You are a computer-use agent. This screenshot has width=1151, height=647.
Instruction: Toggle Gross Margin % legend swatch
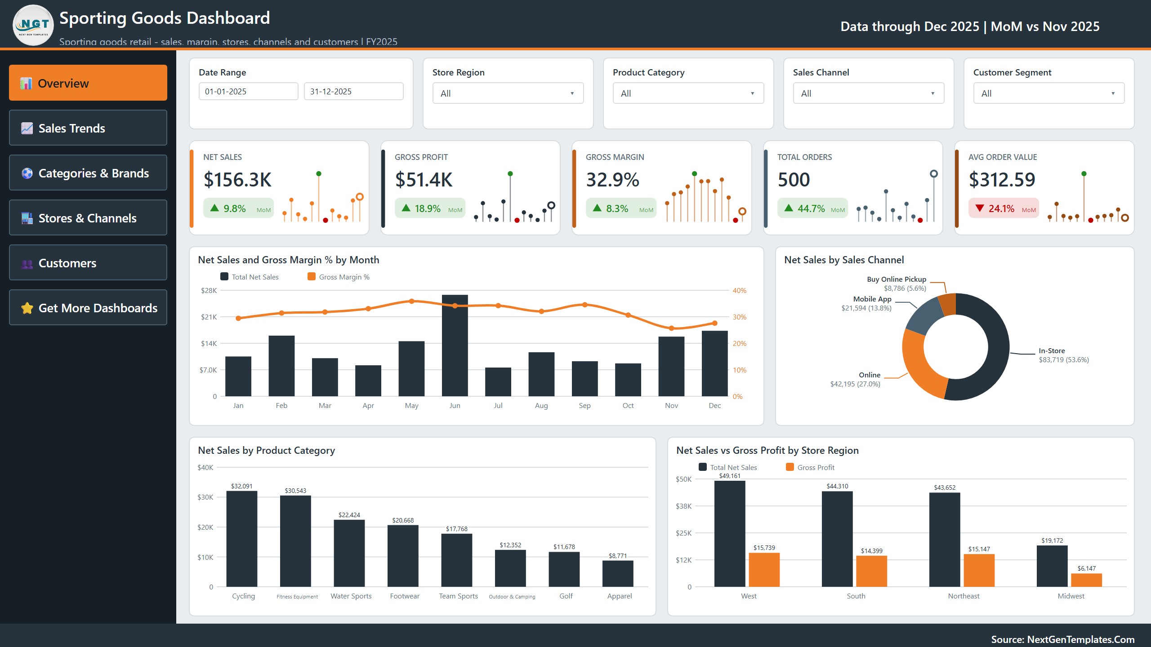pyautogui.click(x=311, y=276)
